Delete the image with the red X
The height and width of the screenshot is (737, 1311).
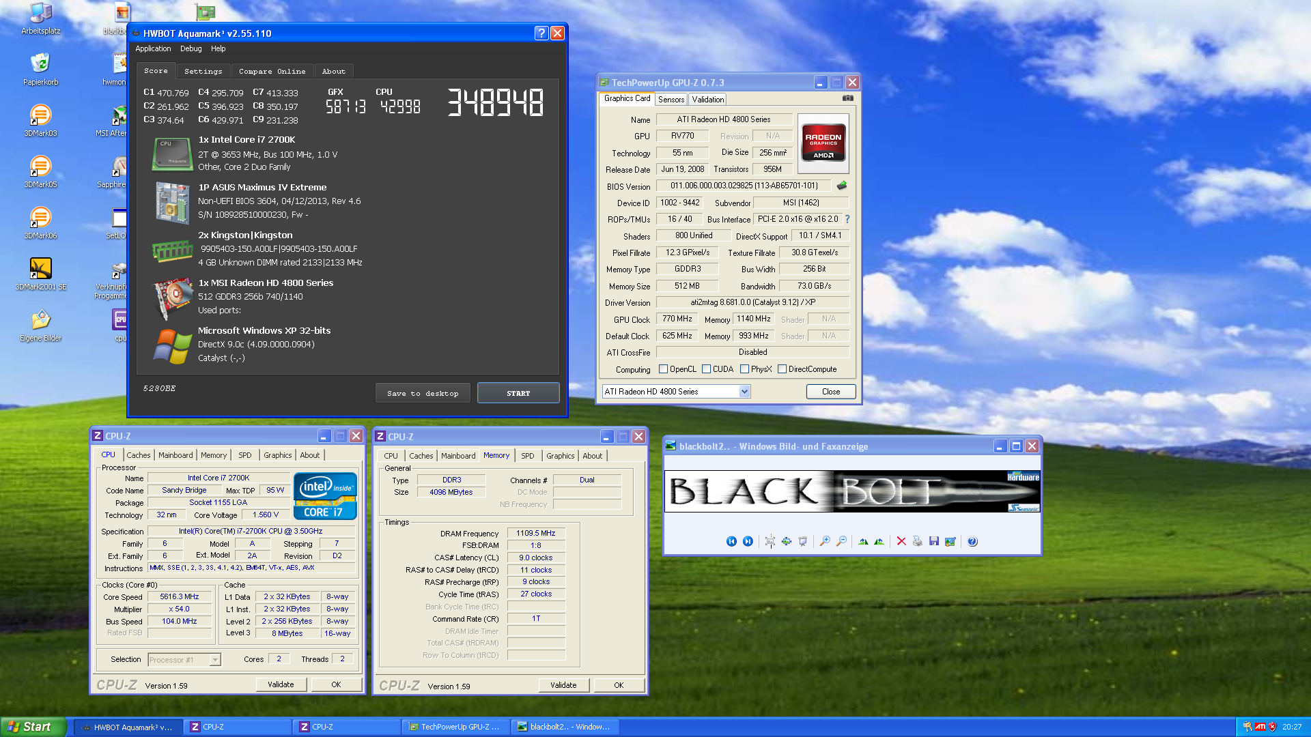pos(901,541)
